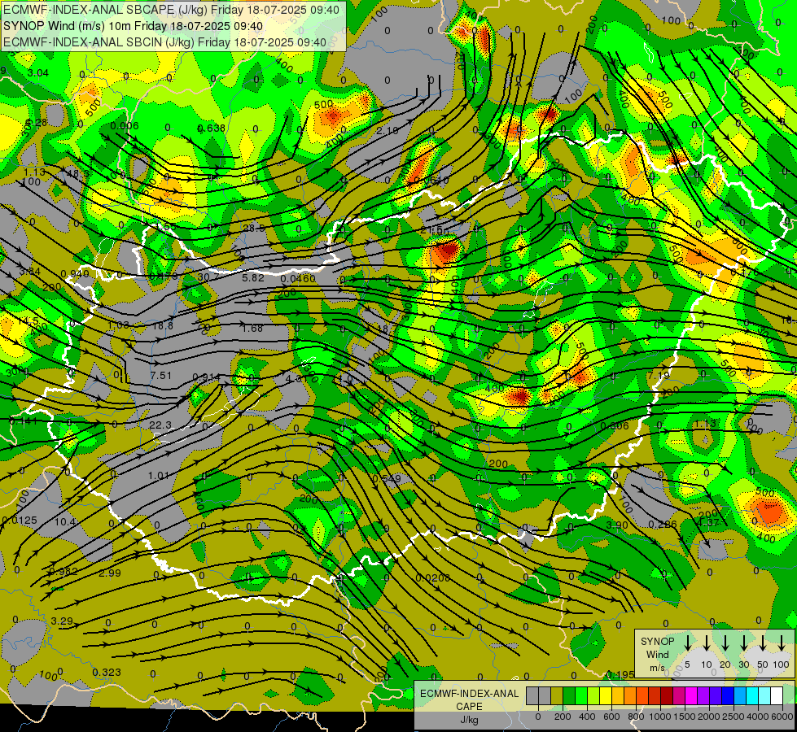The image size is (797, 732).
Task: Pick the first gray swatch in CAPE legend
Action: [532, 696]
